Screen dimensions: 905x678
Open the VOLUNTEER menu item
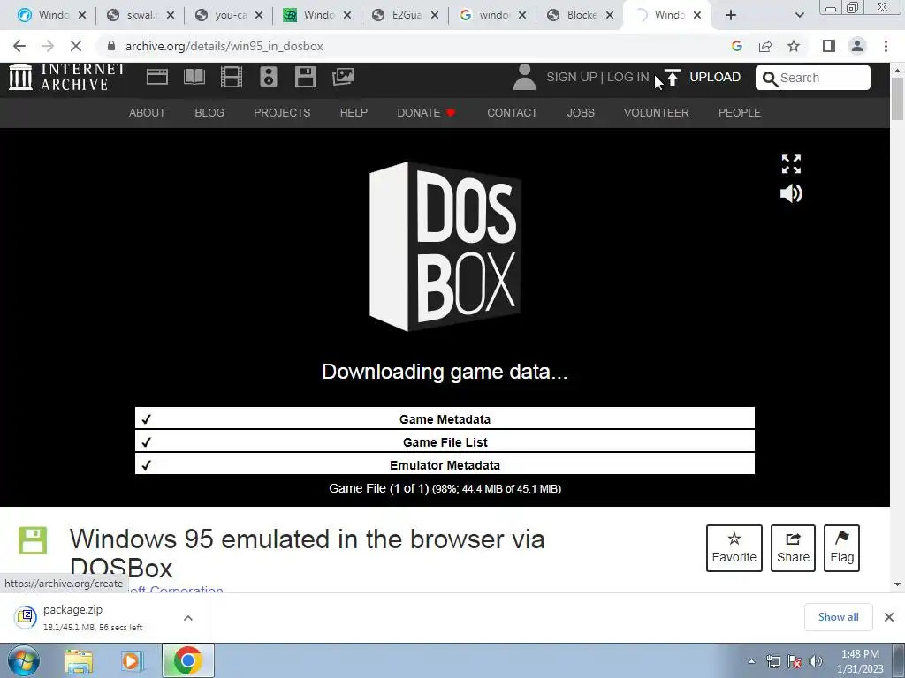pyautogui.click(x=657, y=112)
